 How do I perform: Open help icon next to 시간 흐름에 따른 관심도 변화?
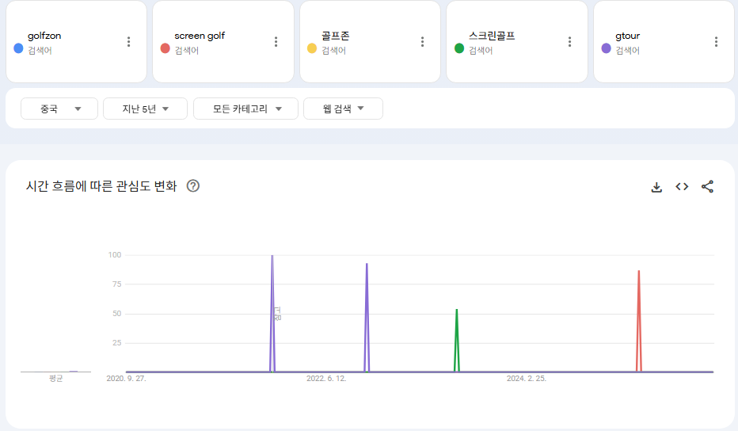(x=193, y=186)
